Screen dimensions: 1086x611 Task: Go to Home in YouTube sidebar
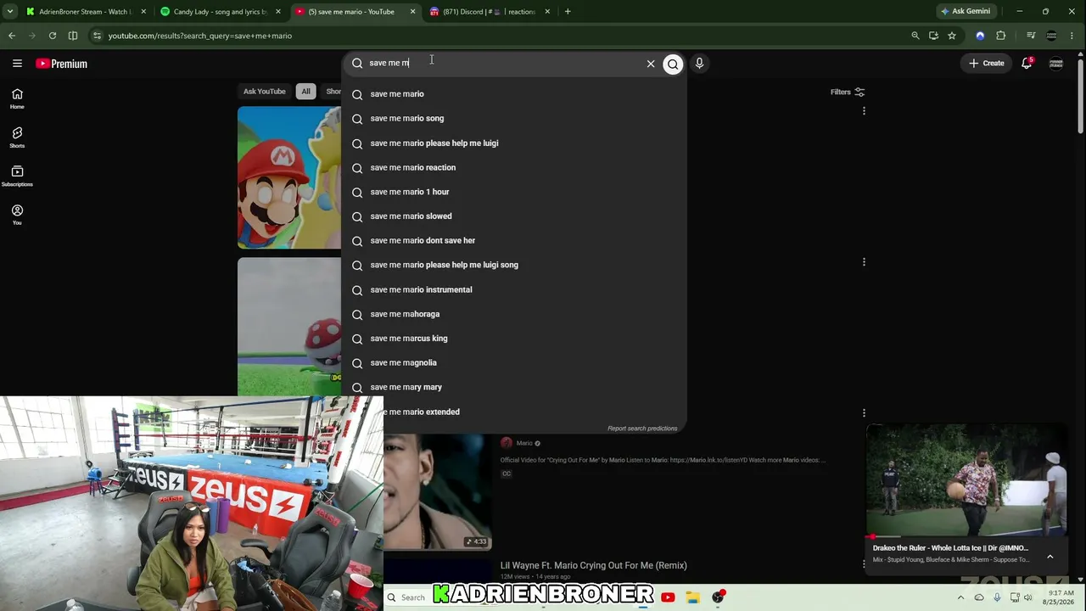[17, 98]
